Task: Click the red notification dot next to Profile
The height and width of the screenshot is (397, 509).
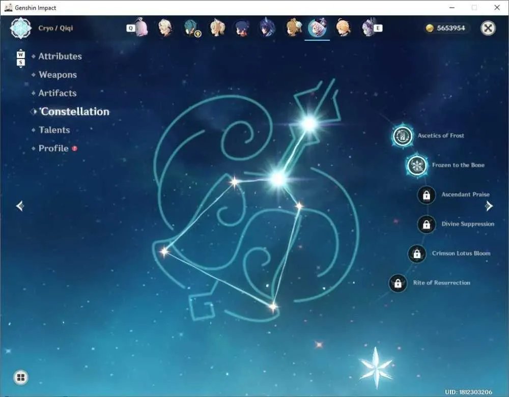Action: coord(75,148)
